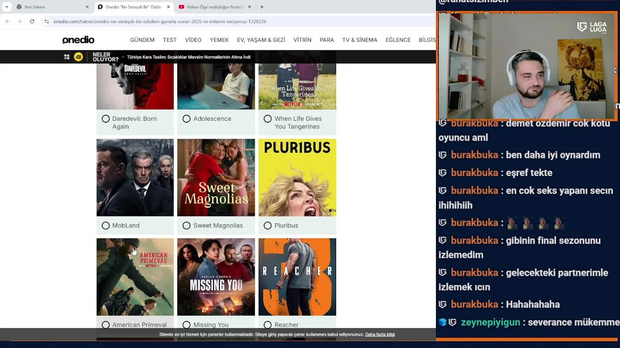
Task: Open a new browser tab with plus
Action: (x=262, y=7)
